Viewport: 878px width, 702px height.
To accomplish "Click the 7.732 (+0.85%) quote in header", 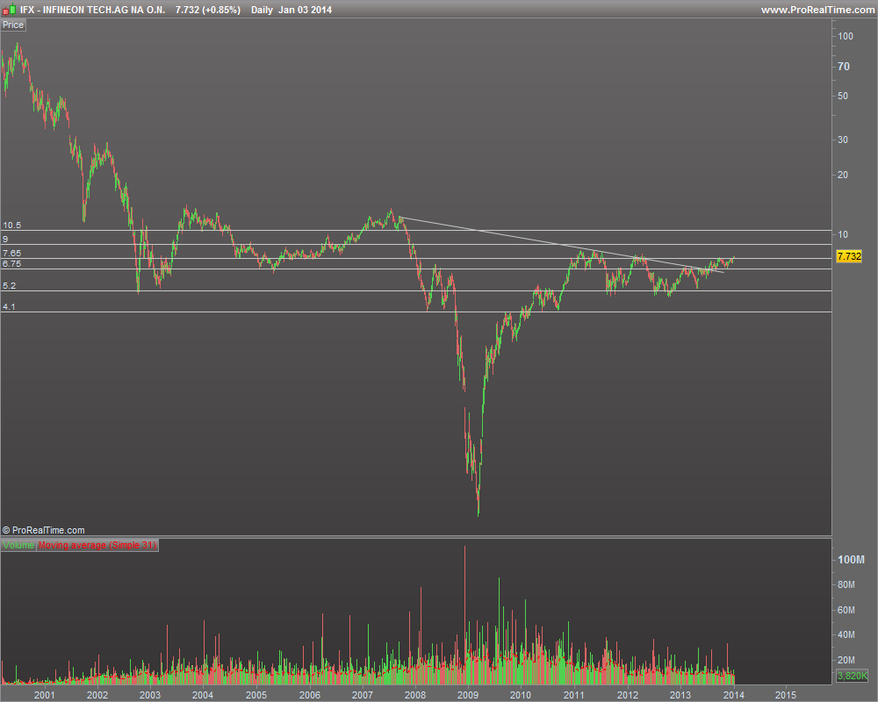I will pos(208,10).
